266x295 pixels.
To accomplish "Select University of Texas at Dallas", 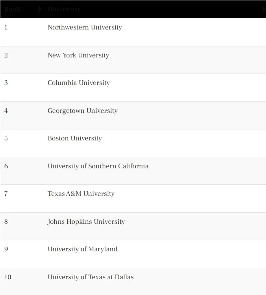I will click(x=91, y=277).
